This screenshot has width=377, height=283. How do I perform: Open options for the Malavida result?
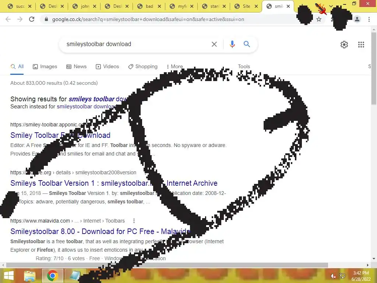coord(134,221)
